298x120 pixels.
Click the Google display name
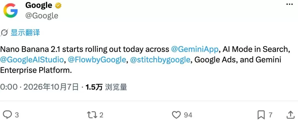(x=39, y=5)
